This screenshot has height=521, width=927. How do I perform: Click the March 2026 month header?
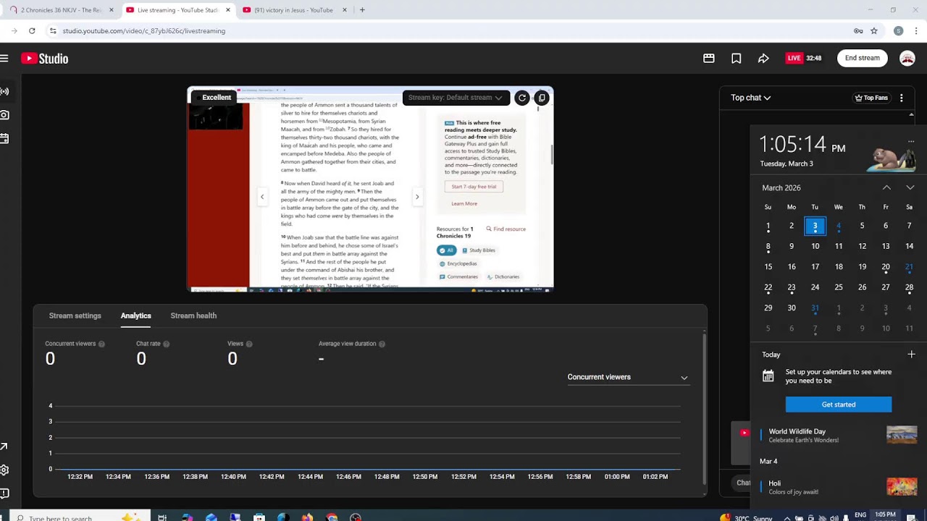[x=781, y=187]
